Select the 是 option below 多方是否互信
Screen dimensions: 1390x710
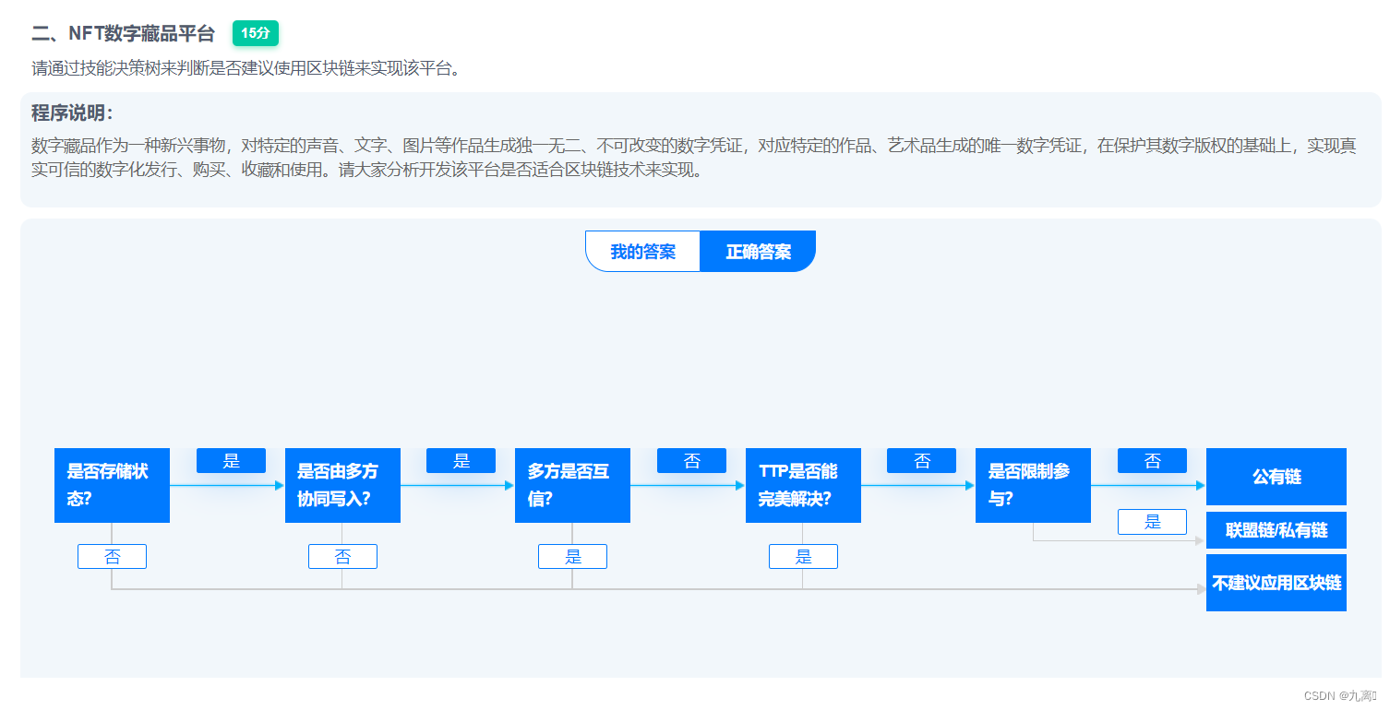point(572,556)
